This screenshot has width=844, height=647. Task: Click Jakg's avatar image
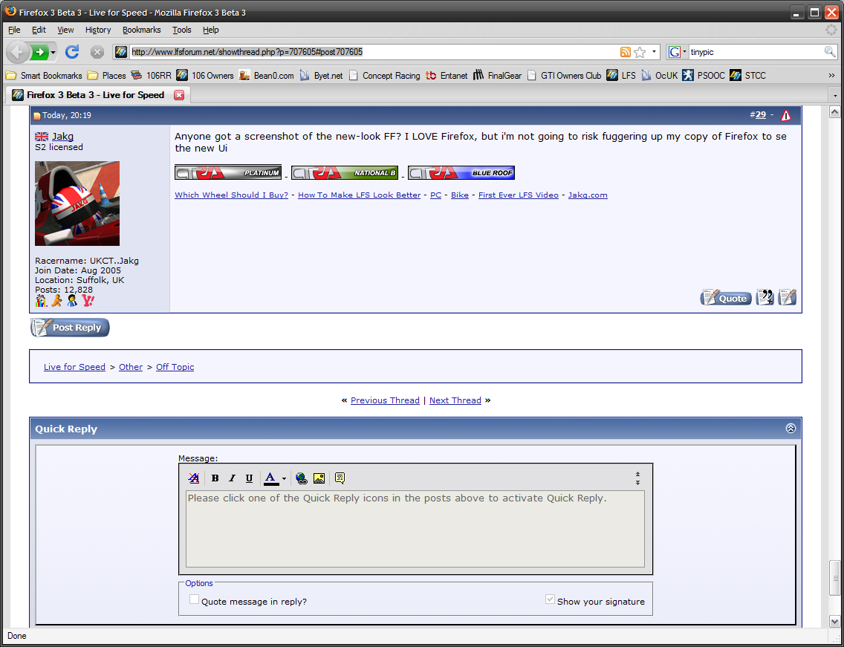tap(77, 204)
